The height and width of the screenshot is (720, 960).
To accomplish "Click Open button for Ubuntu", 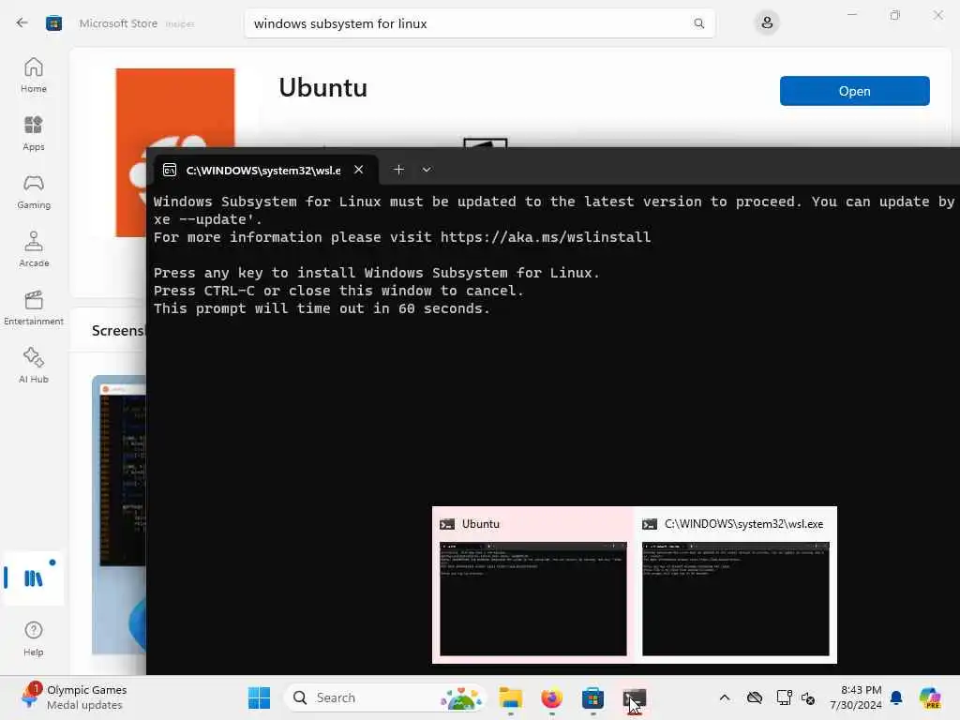I will click(854, 91).
